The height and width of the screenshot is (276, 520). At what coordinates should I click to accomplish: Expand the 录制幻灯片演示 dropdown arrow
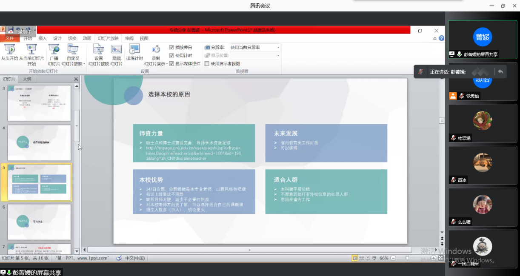pyautogui.click(x=167, y=64)
